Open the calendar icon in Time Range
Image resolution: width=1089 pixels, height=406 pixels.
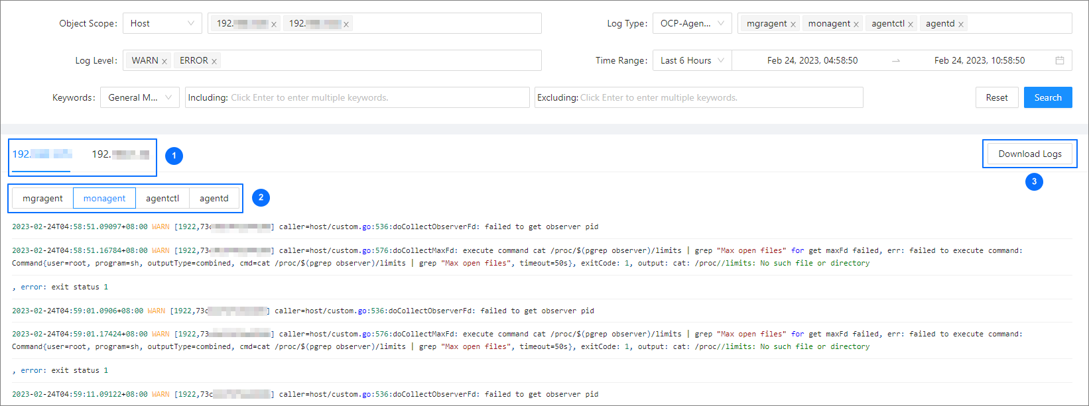point(1059,60)
